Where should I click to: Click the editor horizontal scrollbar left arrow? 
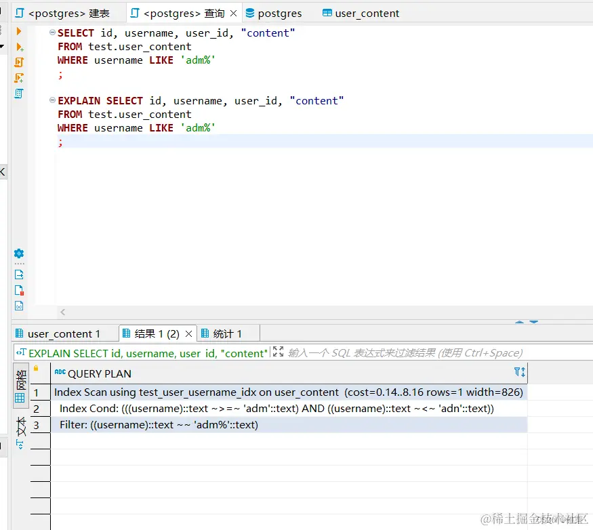(63, 312)
